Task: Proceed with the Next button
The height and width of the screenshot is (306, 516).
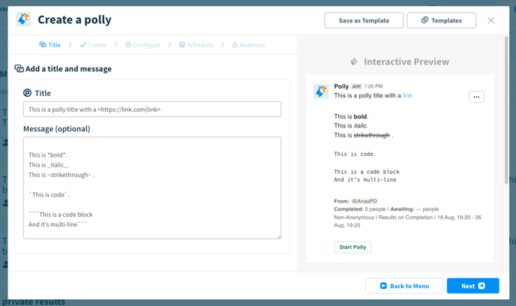Action: pyautogui.click(x=473, y=286)
